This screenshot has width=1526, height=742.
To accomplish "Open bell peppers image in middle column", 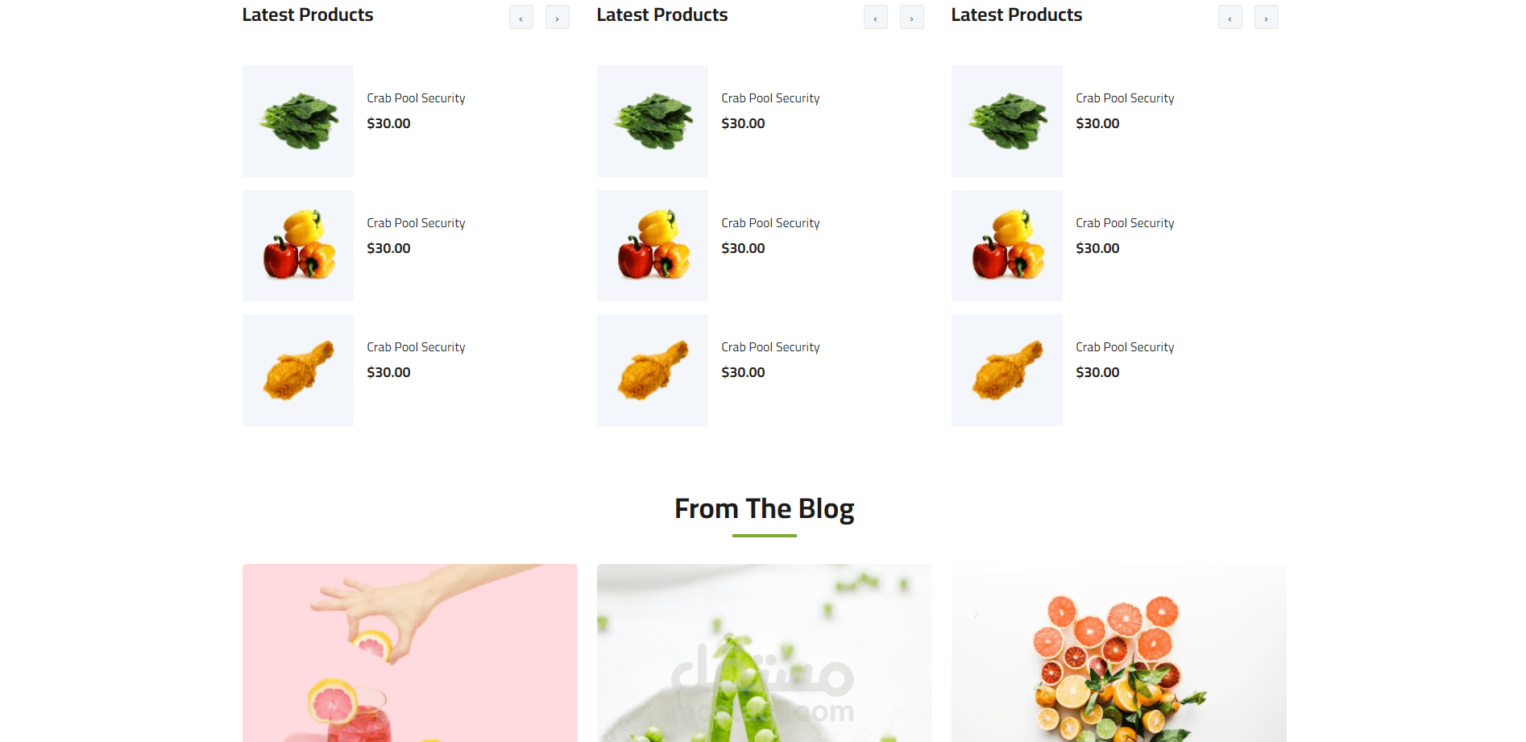I will 653,246.
